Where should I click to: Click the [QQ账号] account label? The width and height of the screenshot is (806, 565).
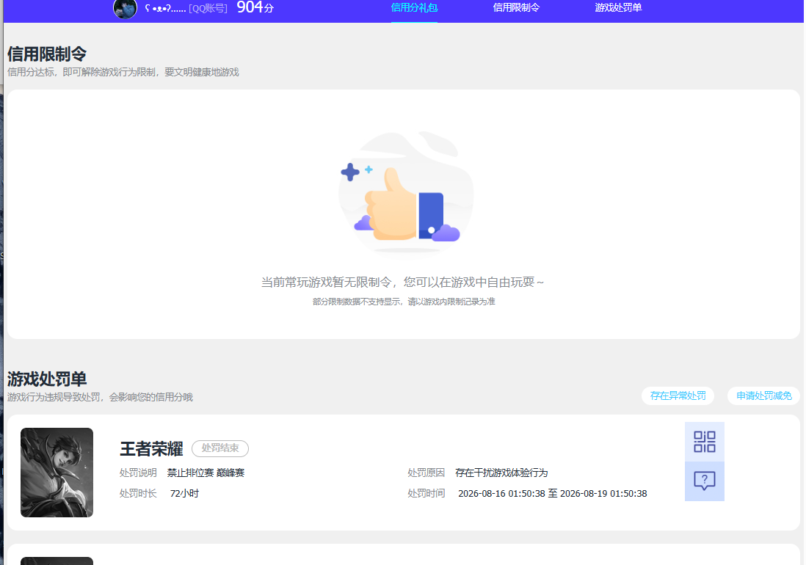pos(208,9)
